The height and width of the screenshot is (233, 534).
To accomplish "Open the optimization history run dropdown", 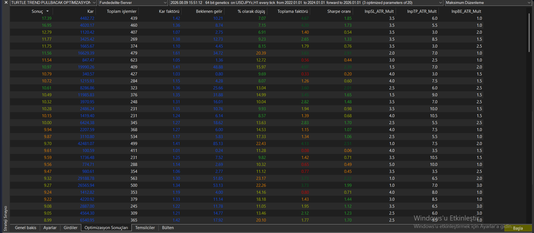I will click(x=440, y=3).
